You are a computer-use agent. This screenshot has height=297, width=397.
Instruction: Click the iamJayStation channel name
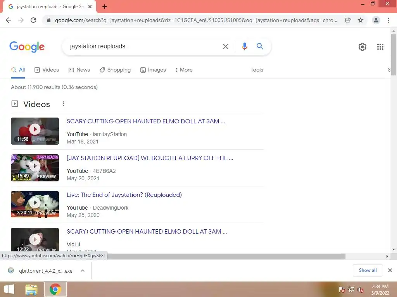pos(110,134)
